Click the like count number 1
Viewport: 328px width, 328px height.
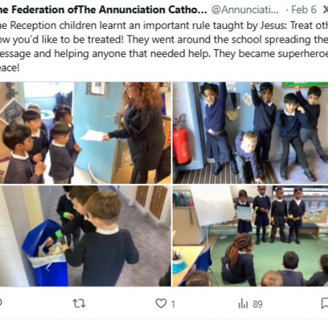(173, 304)
